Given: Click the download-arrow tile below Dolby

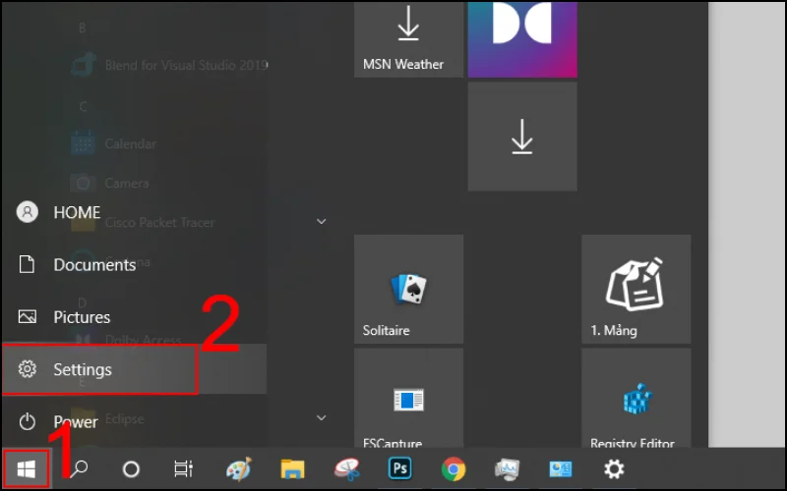Looking at the screenshot, I should point(522,136).
